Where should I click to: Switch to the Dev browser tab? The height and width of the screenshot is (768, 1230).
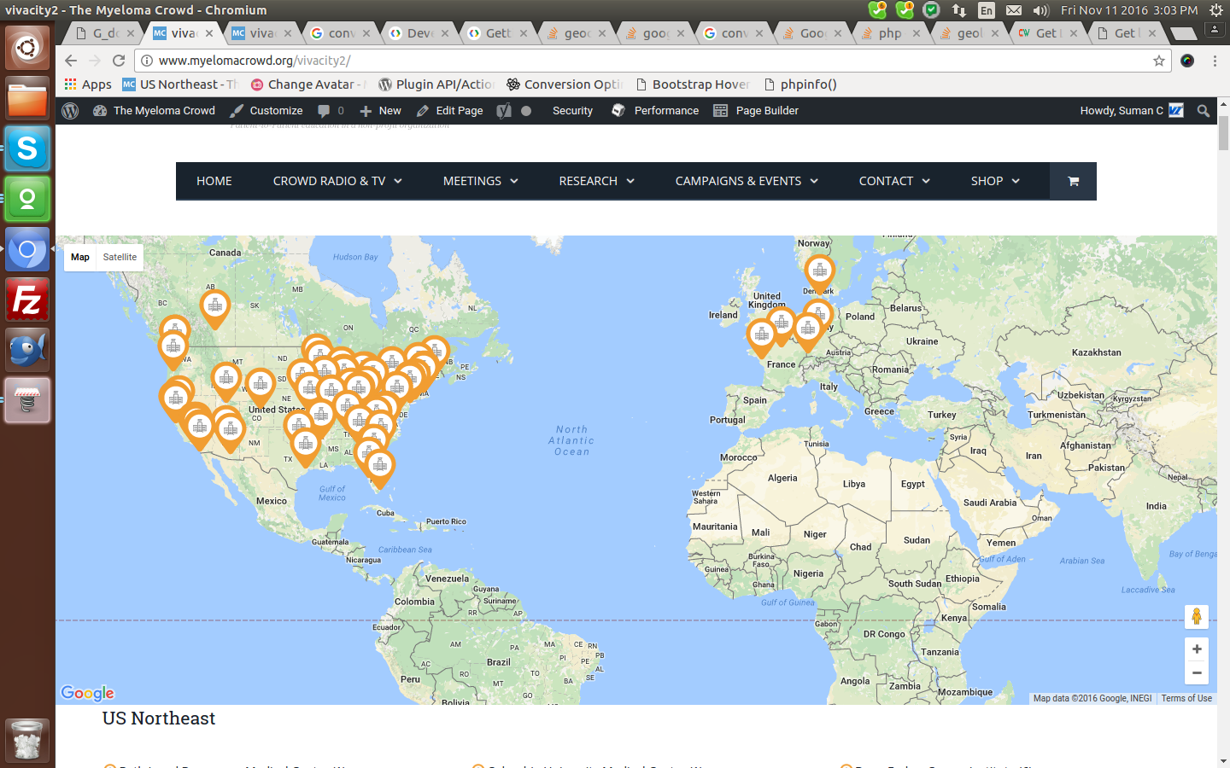[419, 33]
